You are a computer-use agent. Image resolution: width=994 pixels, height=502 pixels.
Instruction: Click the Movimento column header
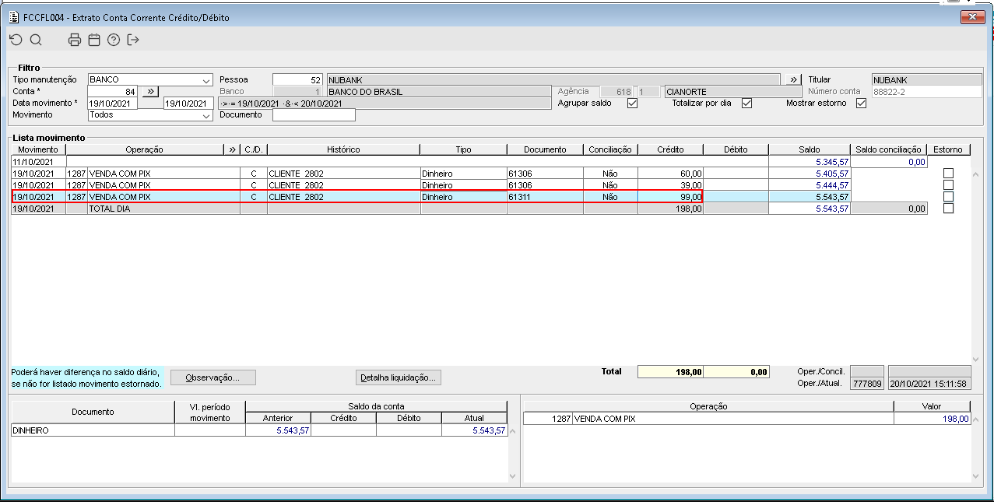tap(38, 149)
